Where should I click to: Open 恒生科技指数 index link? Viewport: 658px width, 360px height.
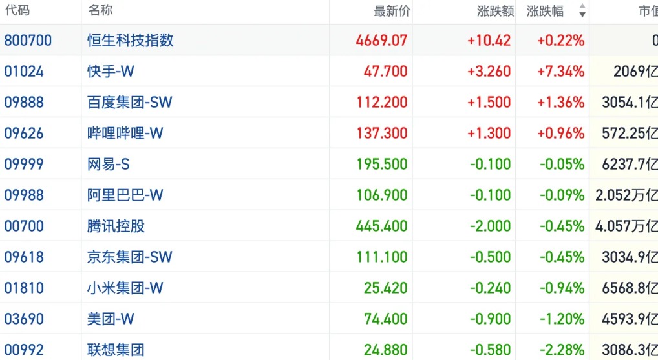coord(131,40)
